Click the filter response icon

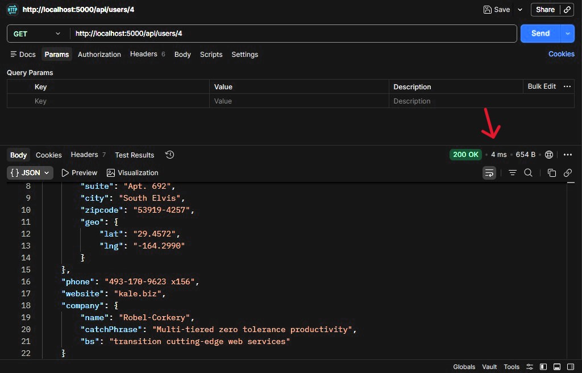pyautogui.click(x=513, y=173)
